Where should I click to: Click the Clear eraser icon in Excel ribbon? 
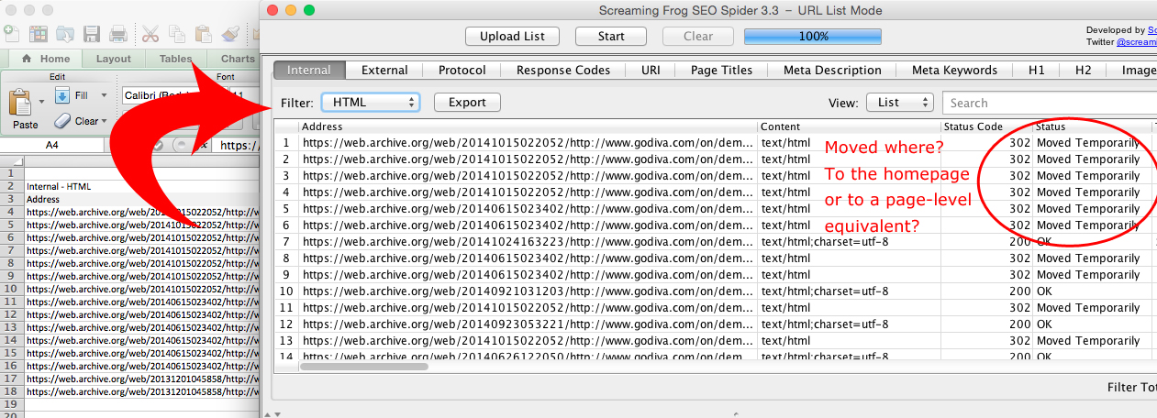[x=62, y=120]
